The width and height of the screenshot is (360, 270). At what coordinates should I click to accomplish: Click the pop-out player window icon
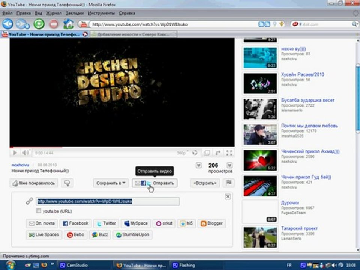point(207,153)
